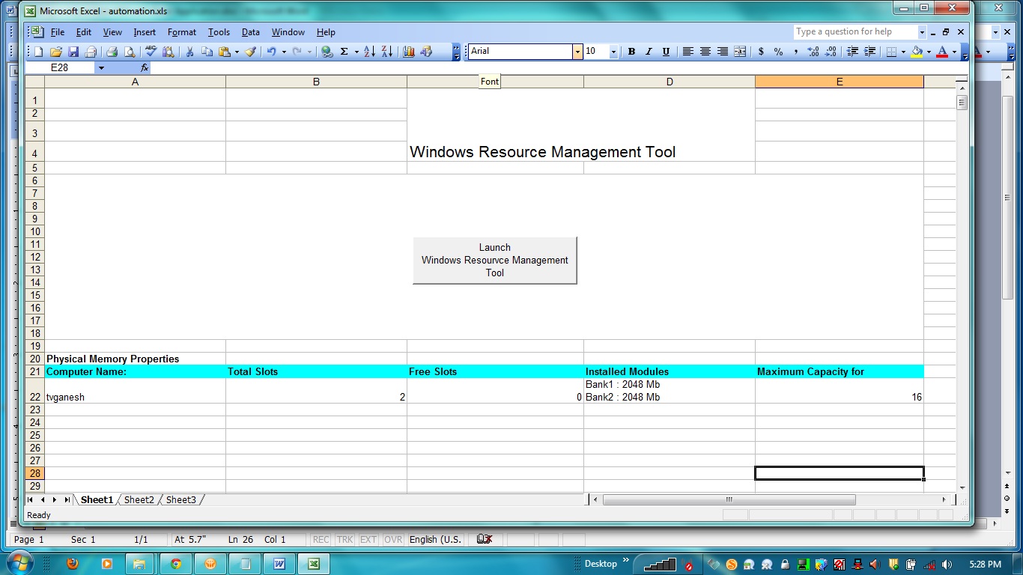Open Microsoft Word from the taskbar
Image resolution: width=1023 pixels, height=575 pixels.
point(279,563)
